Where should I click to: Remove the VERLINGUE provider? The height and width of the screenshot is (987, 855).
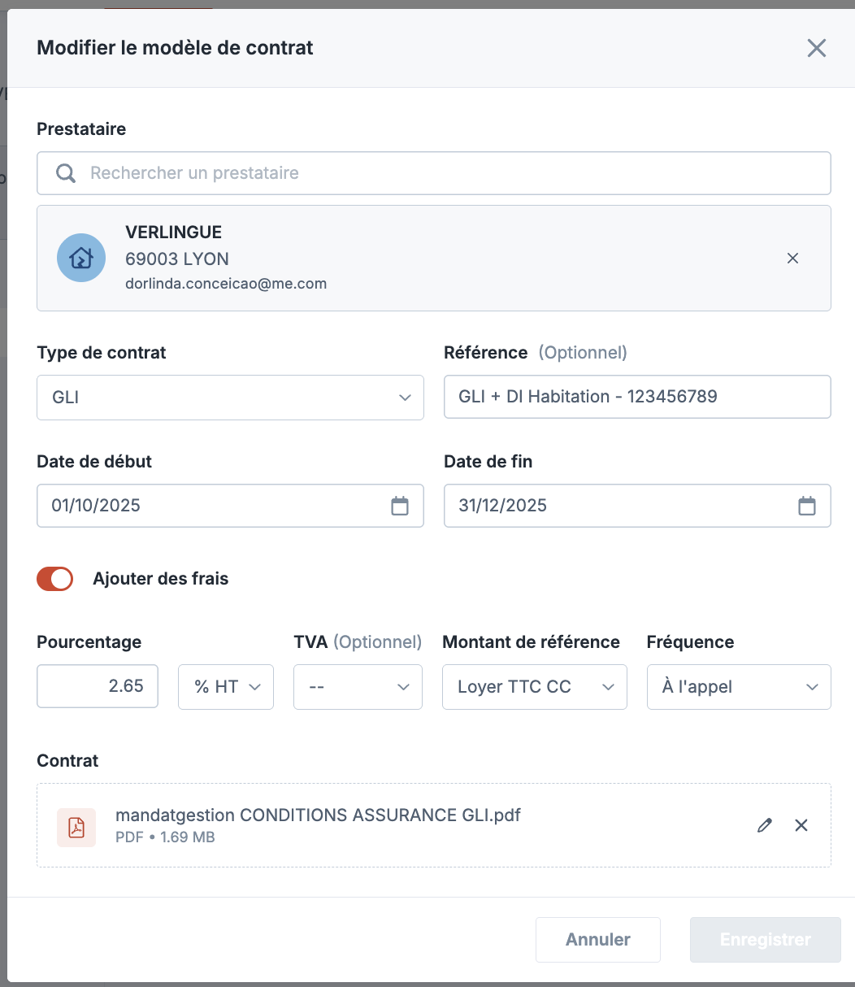click(792, 259)
